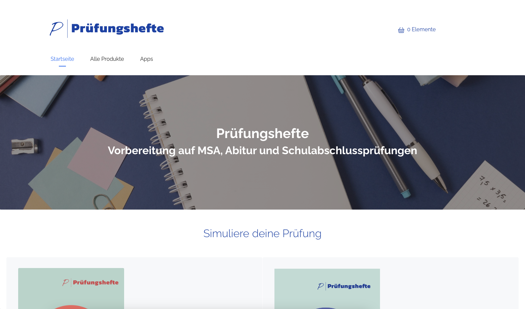The height and width of the screenshot is (309, 525).
Task: Click the pencil sharpener in the banner image
Action: [24, 146]
